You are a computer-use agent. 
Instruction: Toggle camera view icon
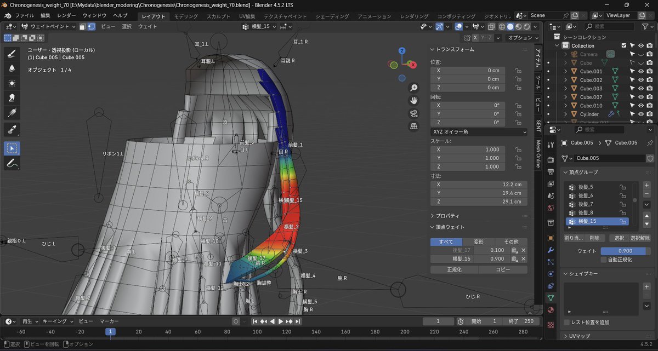pos(414,113)
